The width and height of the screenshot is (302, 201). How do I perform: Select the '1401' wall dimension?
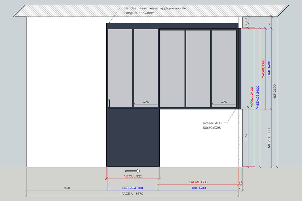coord(67,188)
